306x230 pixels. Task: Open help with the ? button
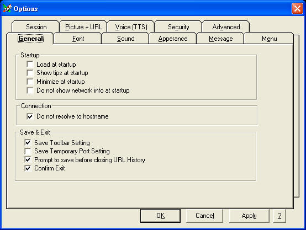(279, 216)
